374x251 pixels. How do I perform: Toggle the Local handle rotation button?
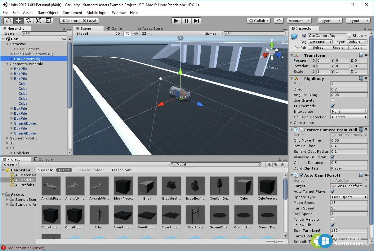pyautogui.click(x=89, y=21)
